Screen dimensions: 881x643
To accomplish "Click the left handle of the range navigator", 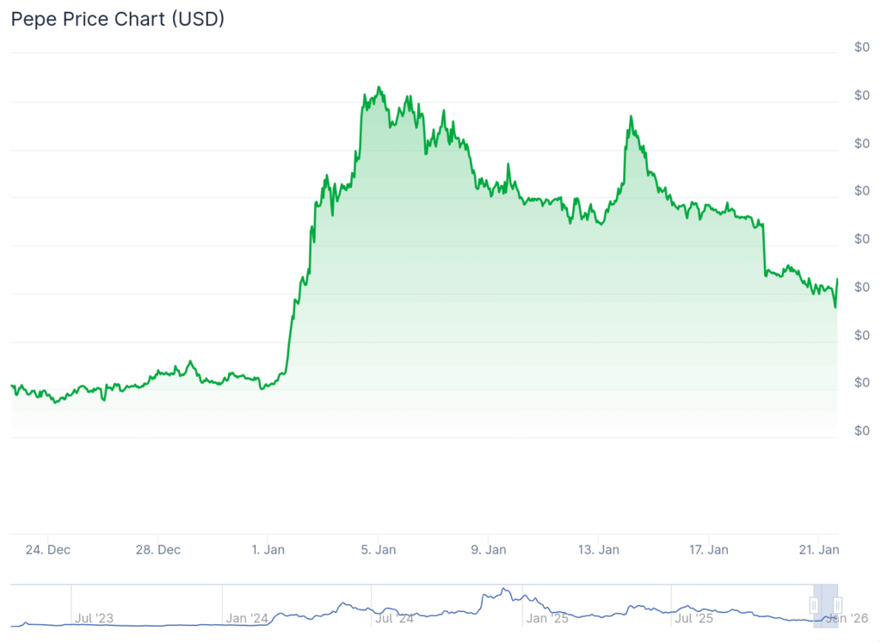I will pyautogui.click(x=814, y=605).
